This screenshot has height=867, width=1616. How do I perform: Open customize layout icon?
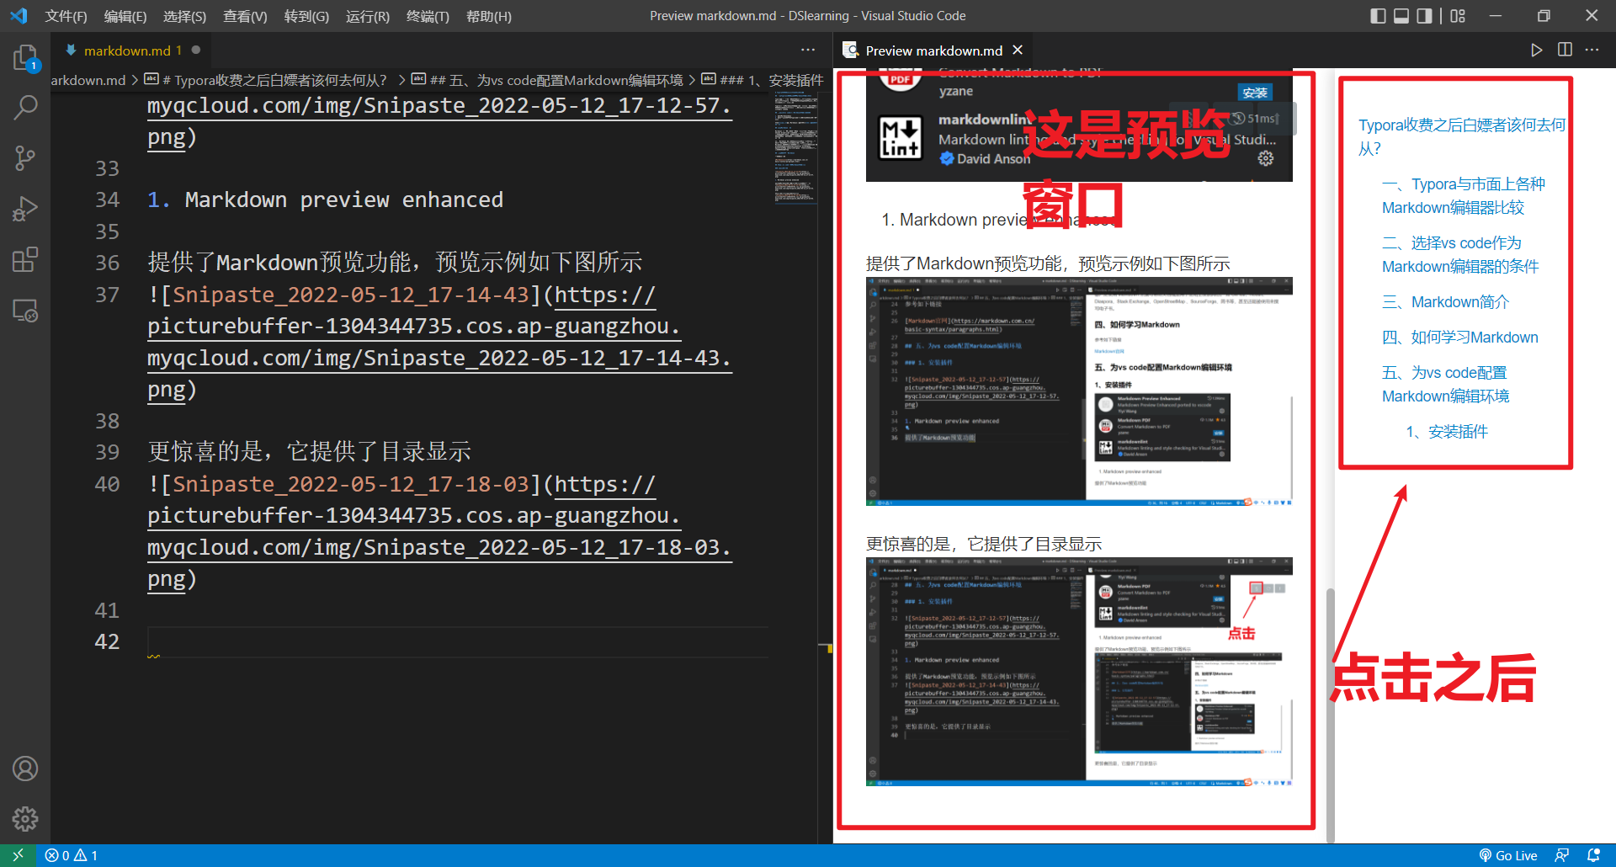(1458, 16)
